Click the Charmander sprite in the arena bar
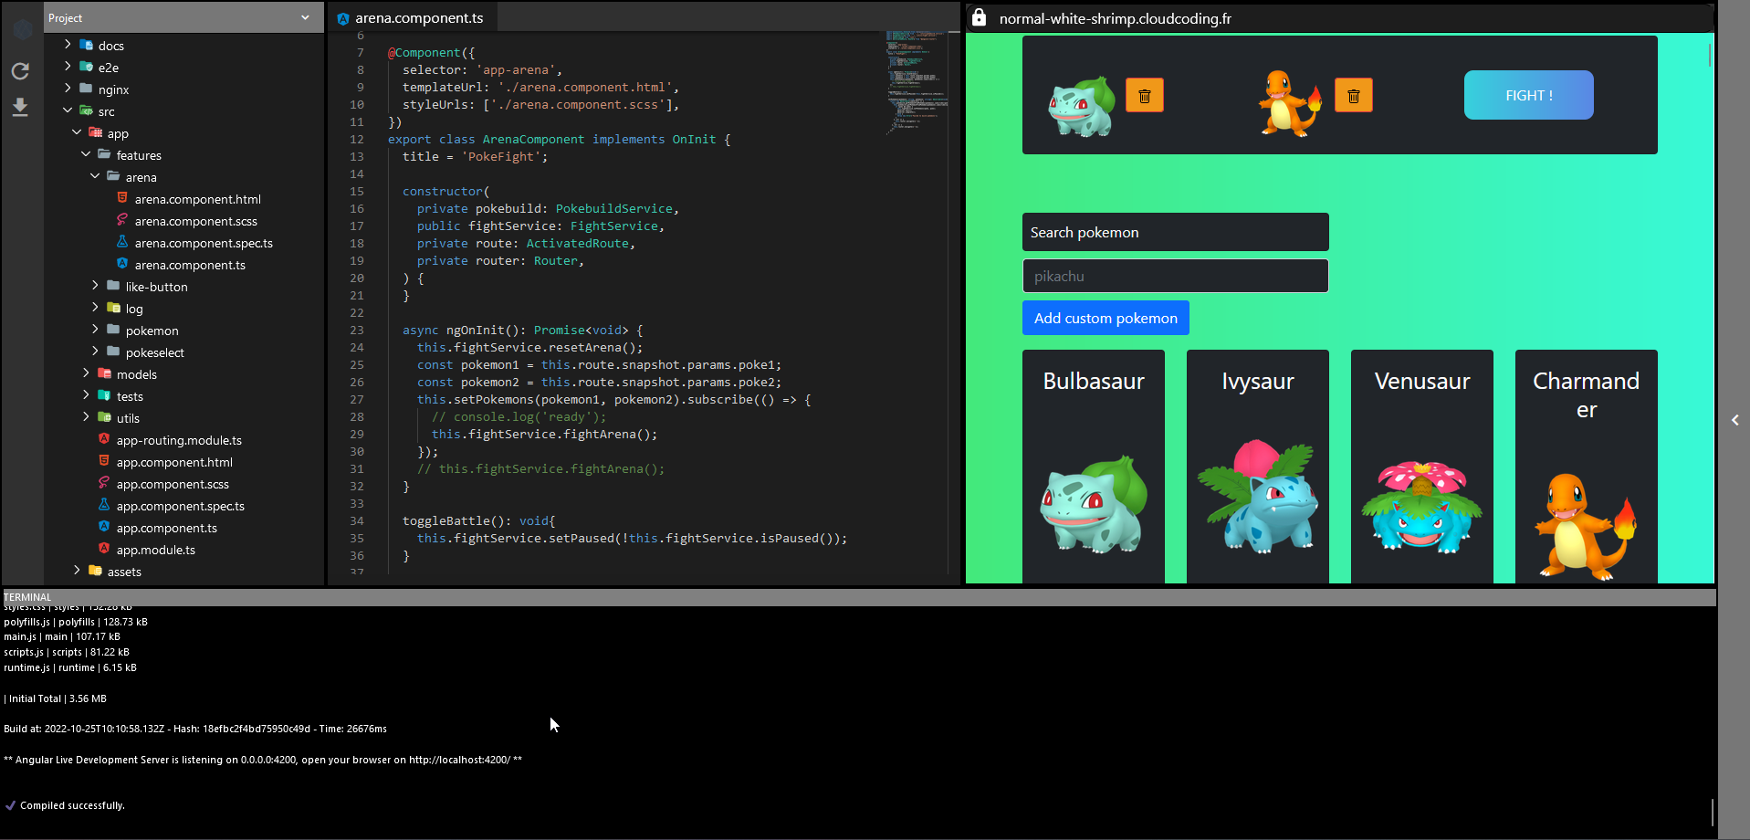Image resolution: width=1750 pixels, height=840 pixels. tap(1289, 103)
